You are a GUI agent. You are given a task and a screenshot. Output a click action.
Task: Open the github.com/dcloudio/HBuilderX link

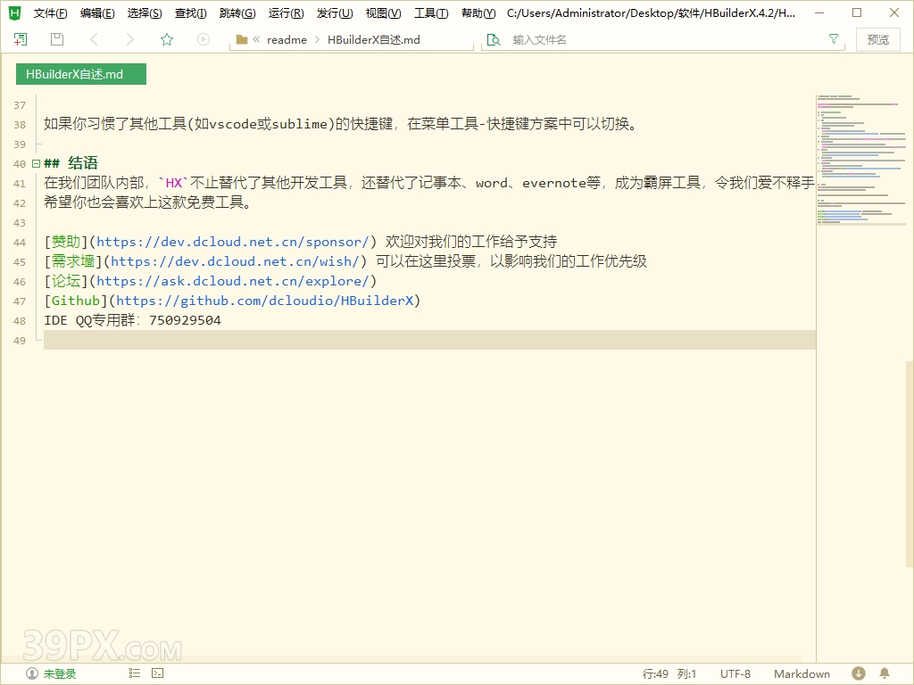[x=264, y=301]
